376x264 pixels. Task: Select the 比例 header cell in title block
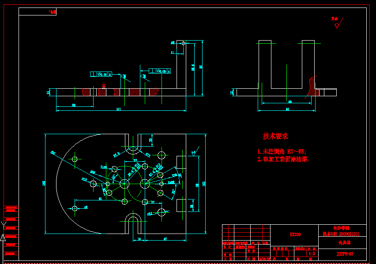tap(312, 249)
